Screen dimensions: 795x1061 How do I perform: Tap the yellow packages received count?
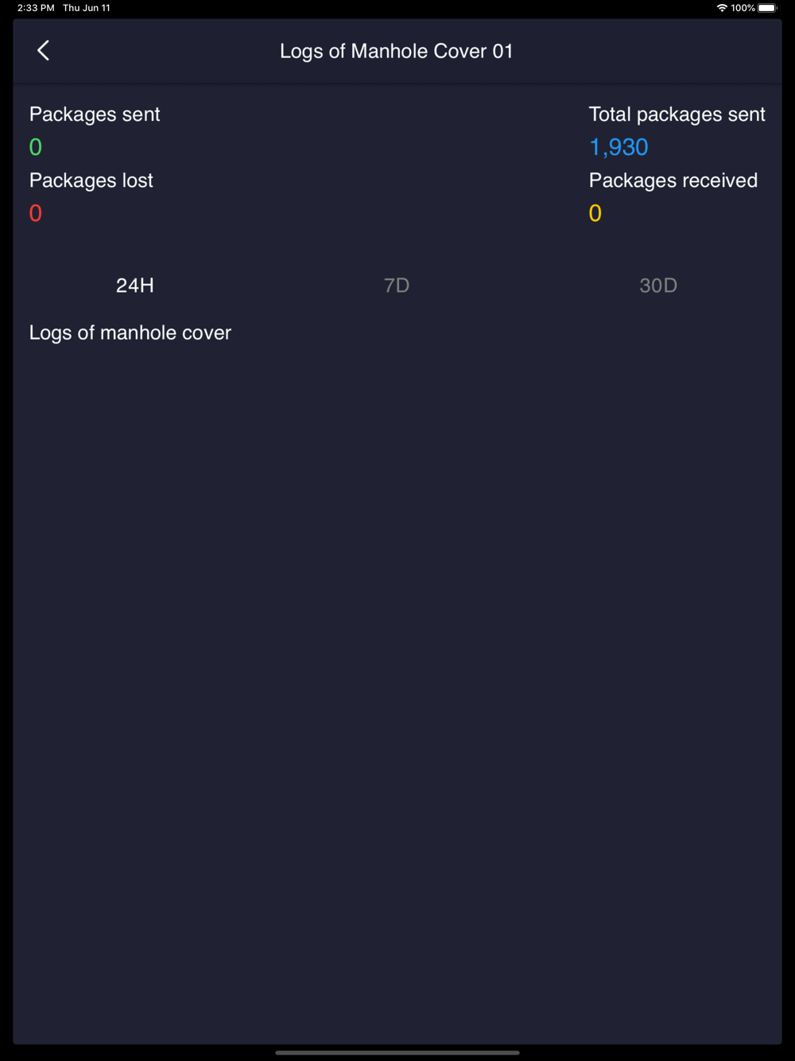(x=595, y=213)
